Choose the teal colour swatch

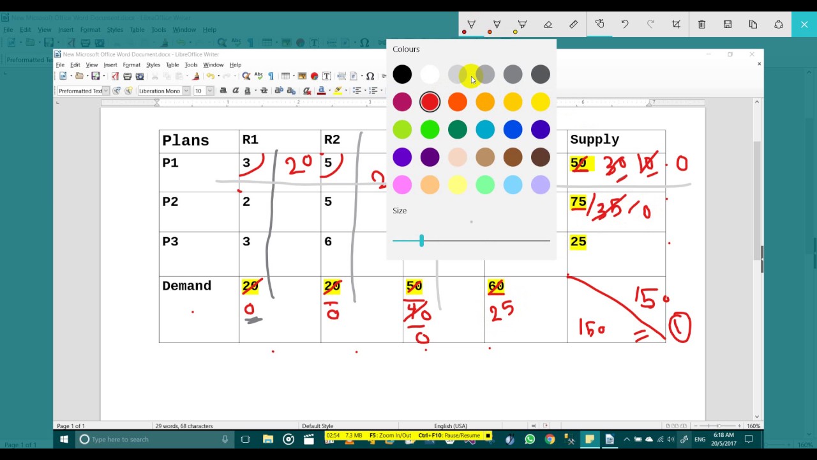coord(485,130)
